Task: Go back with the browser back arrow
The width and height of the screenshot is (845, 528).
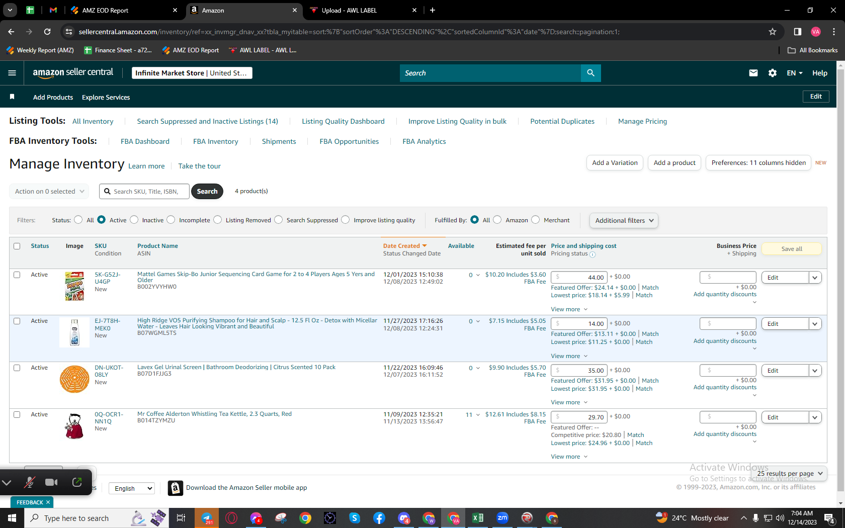Action: (11, 32)
